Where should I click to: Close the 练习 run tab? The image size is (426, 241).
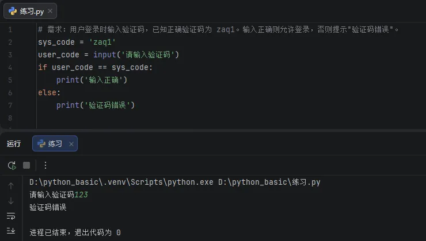click(71, 144)
